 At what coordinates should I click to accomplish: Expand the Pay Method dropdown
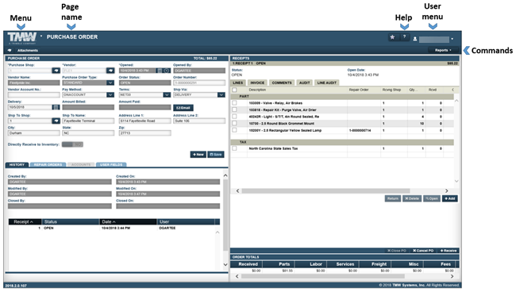pyautogui.click(x=110, y=95)
